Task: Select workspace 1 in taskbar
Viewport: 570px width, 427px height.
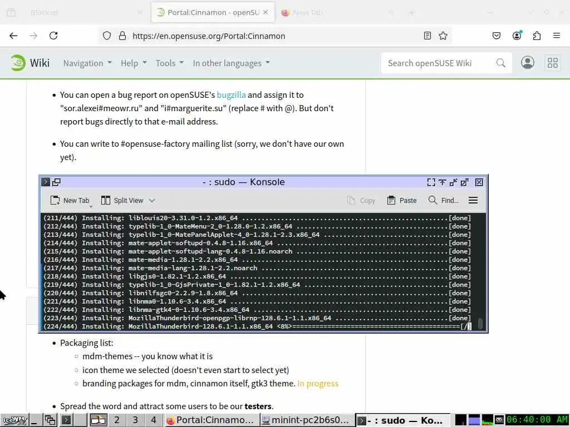Action: point(98,420)
